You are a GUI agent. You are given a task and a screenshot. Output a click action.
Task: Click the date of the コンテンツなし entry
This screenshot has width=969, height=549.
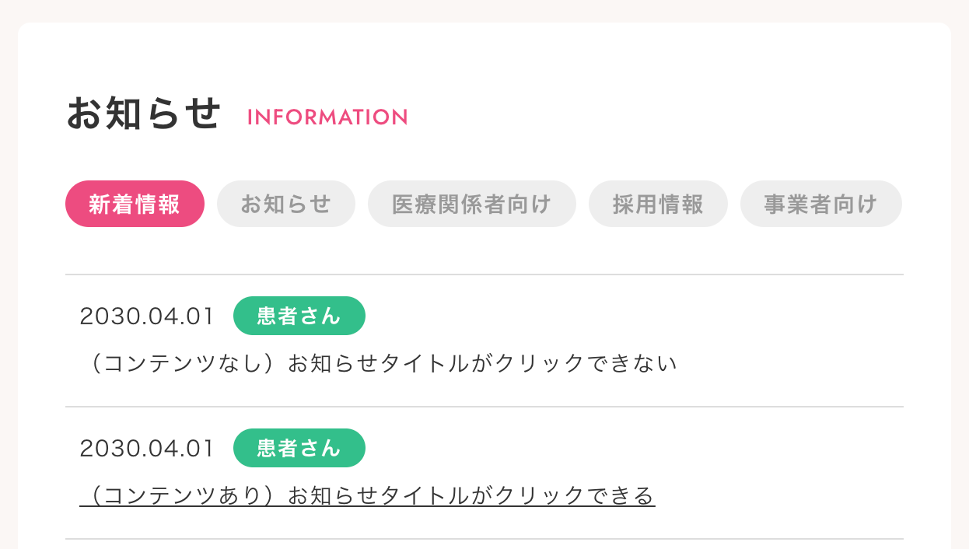(146, 316)
